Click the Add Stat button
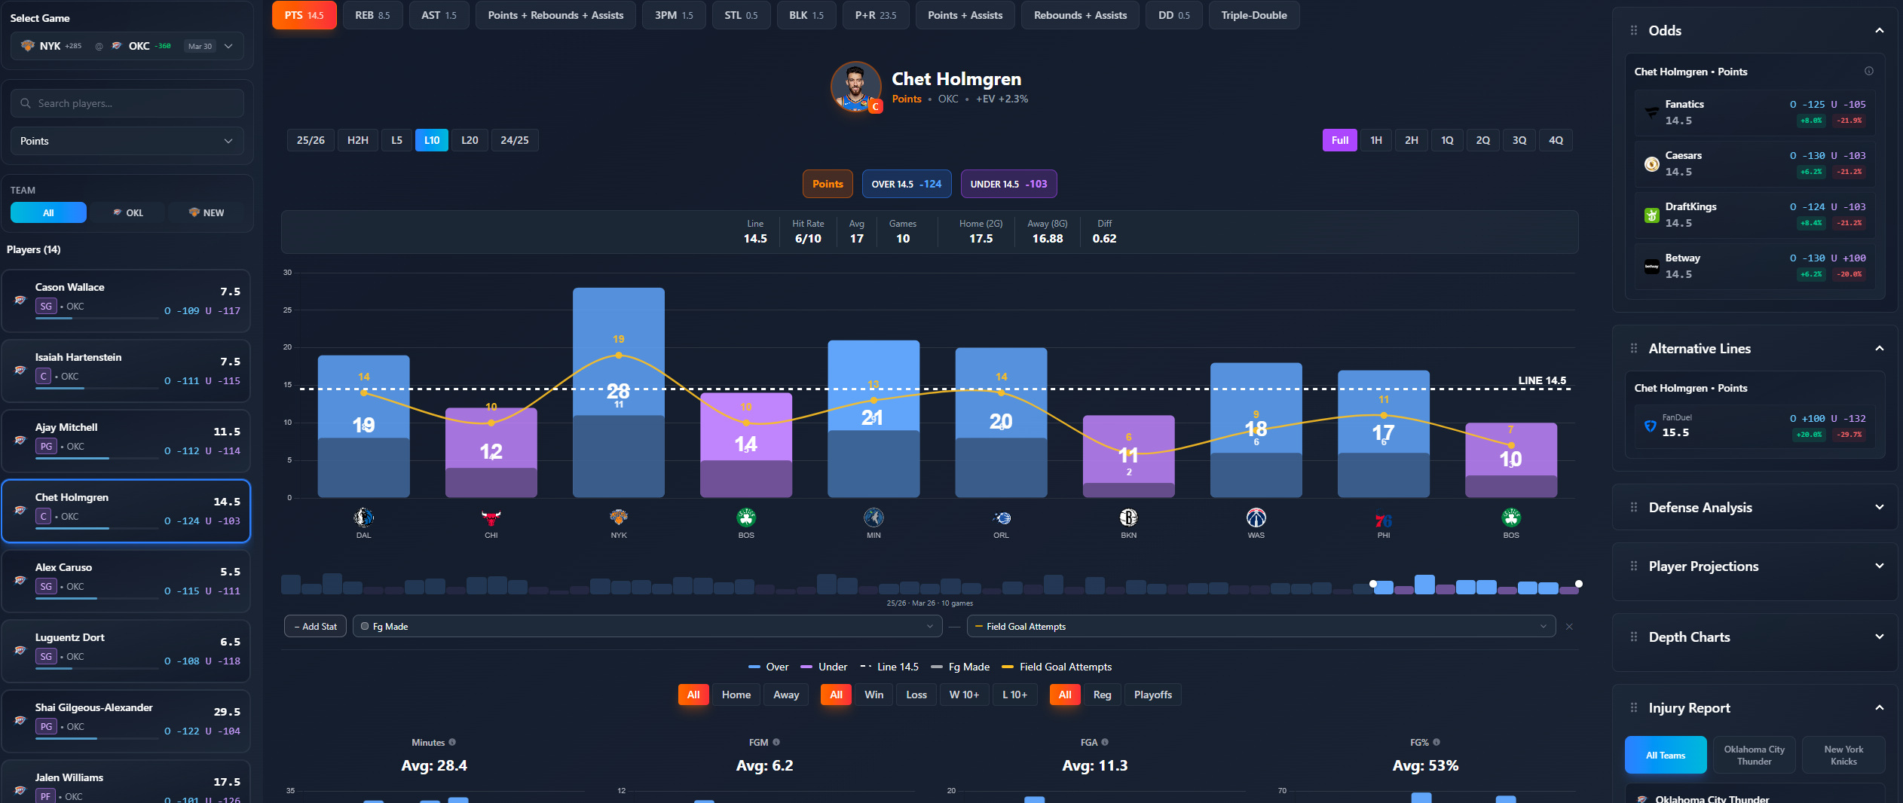Image resolution: width=1903 pixels, height=803 pixels. 314,626
